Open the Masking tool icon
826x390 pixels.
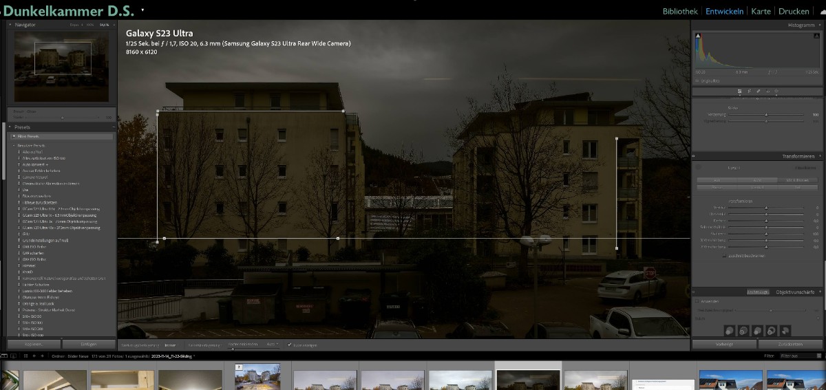coord(777,91)
